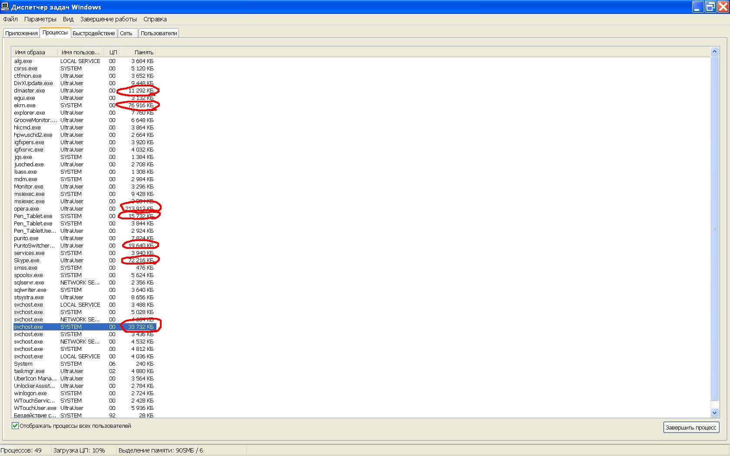Toggle show processes from all users checkbox

click(x=15, y=426)
